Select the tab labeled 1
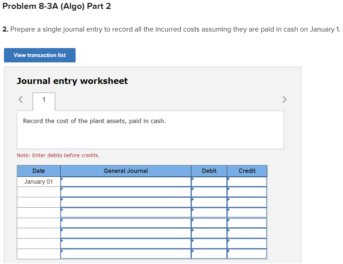The image size is (343, 264). [43, 99]
